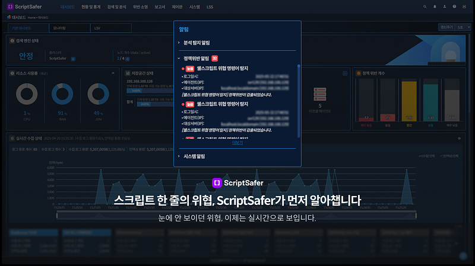The image size is (475, 266).
Task: Click the 192.168.100.128 storage usage bar
Action: click(x=150, y=91)
